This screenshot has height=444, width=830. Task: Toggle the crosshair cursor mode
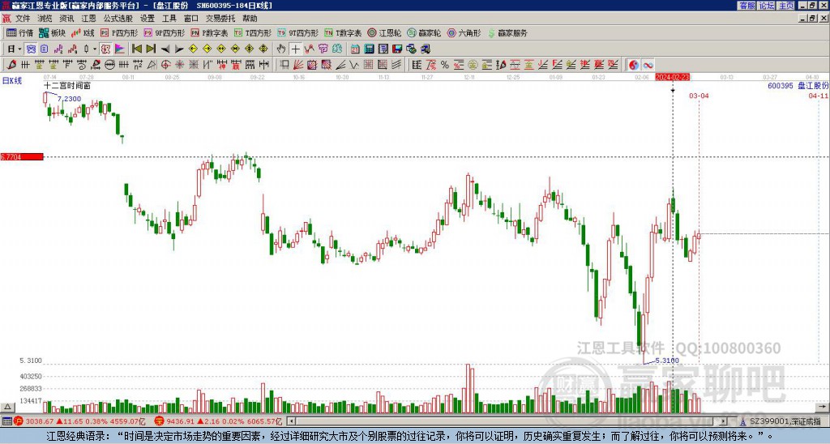coord(295,49)
